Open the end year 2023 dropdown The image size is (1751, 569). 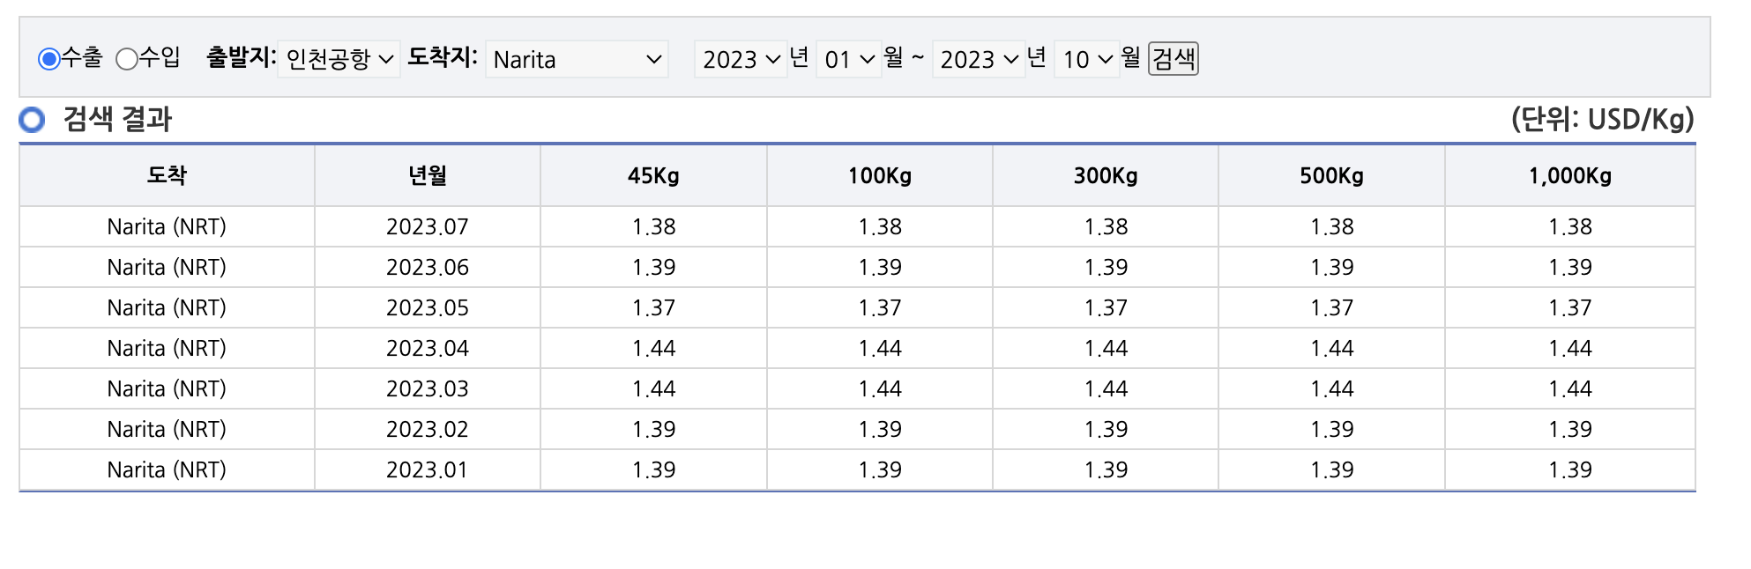click(979, 59)
